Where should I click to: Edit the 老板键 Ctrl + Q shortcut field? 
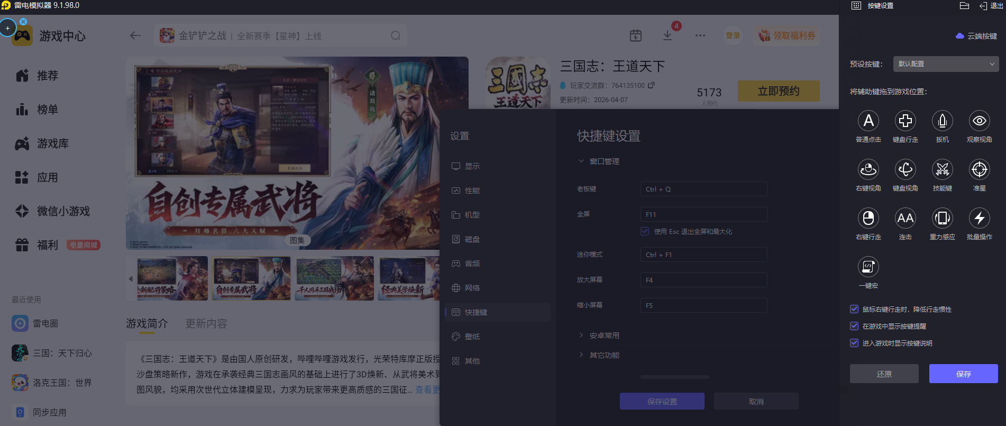click(703, 189)
